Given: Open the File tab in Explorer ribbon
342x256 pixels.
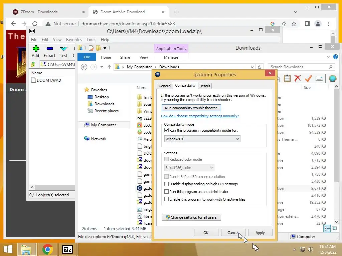Looking at the screenshot, I should [x=87, y=57].
